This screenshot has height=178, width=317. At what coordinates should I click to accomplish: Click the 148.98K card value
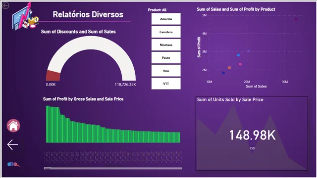point(252,135)
